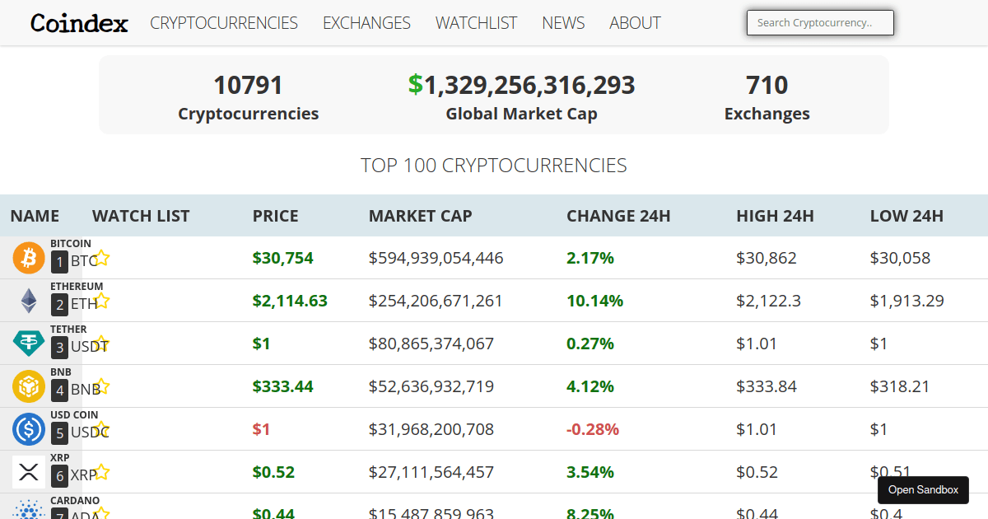
Task: Toggle watchlist star for Ethereum
Action: click(102, 302)
